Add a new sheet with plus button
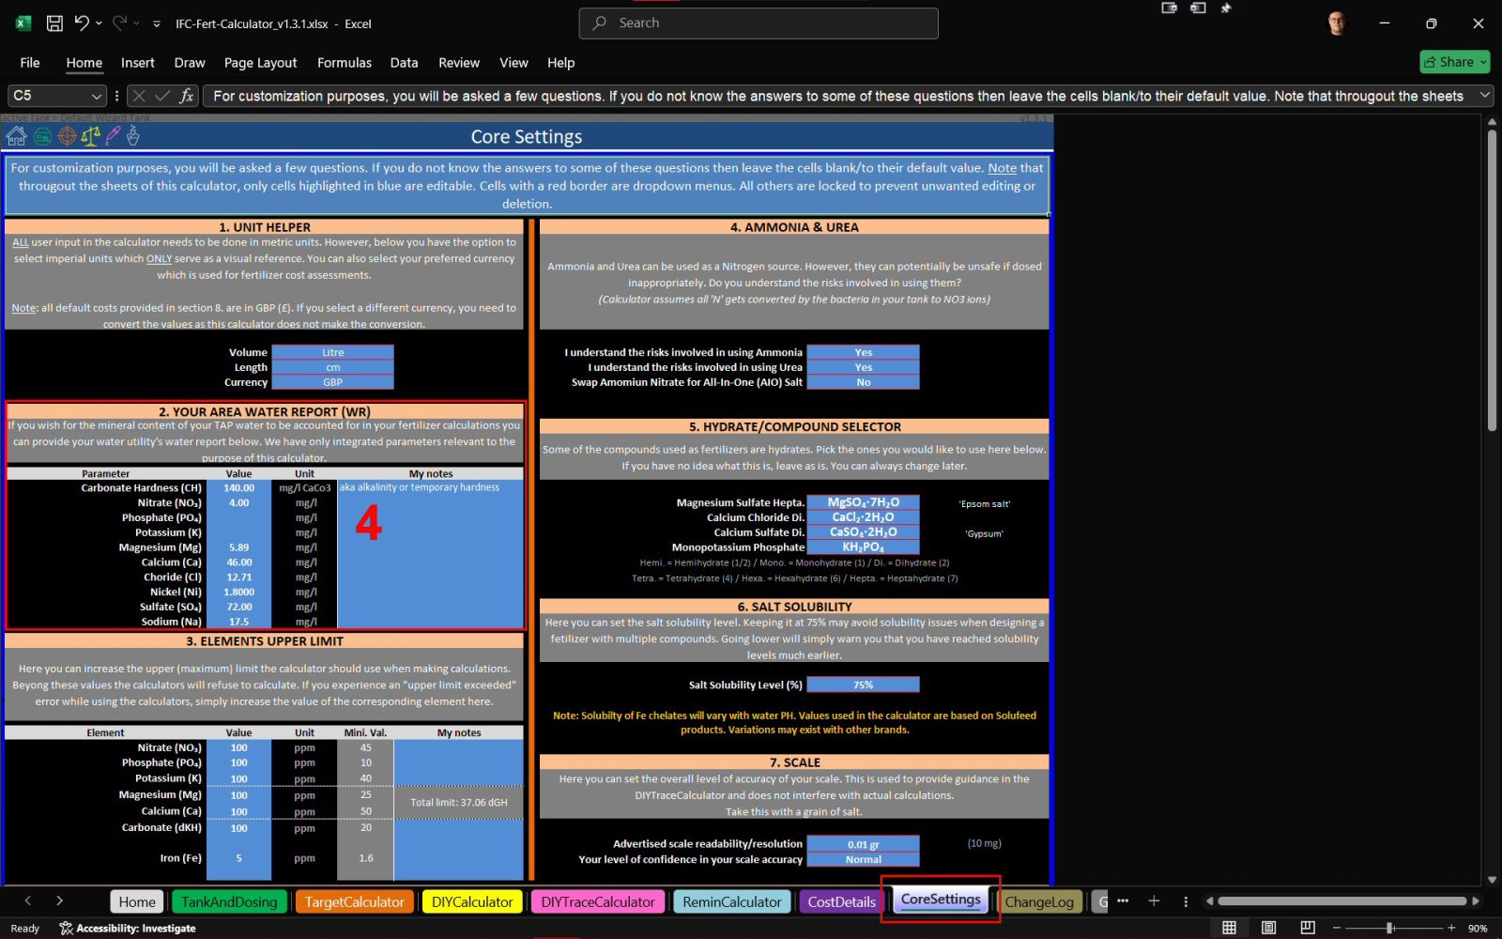Image resolution: width=1502 pixels, height=939 pixels. click(1154, 901)
